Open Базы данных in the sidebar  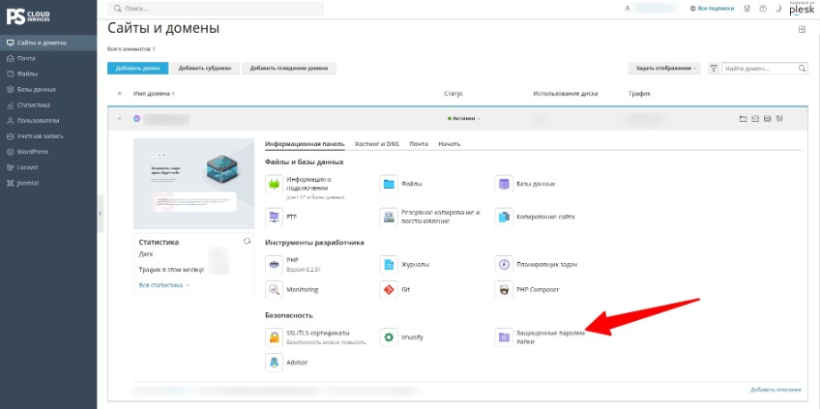48,89
